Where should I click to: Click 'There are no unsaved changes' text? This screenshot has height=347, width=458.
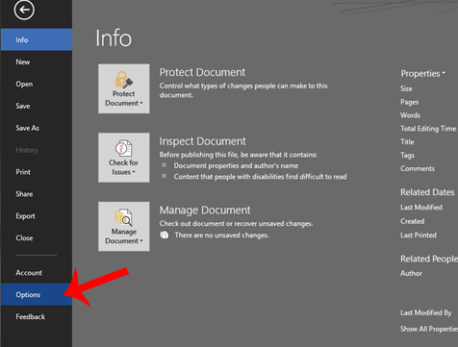(x=221, y=235)
